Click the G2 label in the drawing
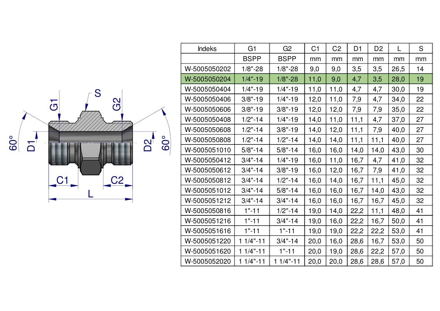This screenshot has height=311, width=440. [x=117, y=105]
